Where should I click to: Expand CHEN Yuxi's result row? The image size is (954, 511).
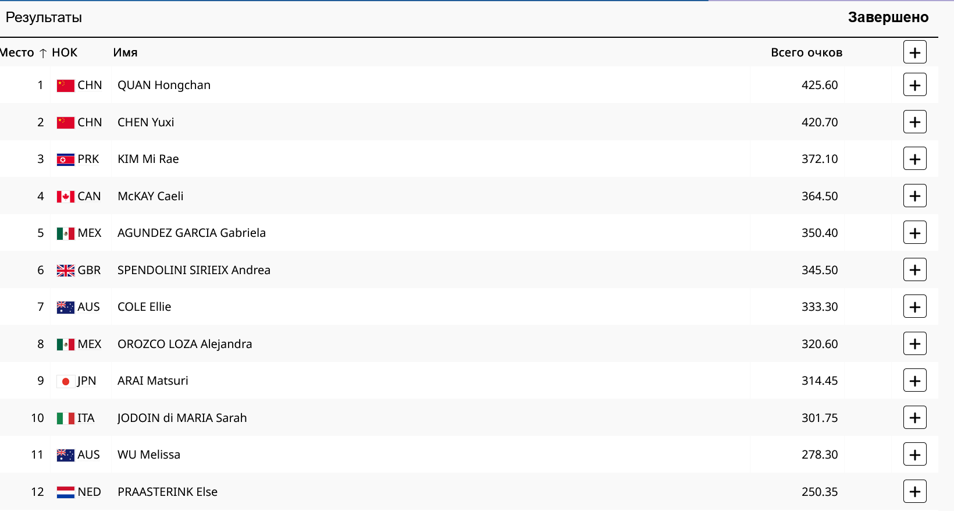(x=914, y=122)
